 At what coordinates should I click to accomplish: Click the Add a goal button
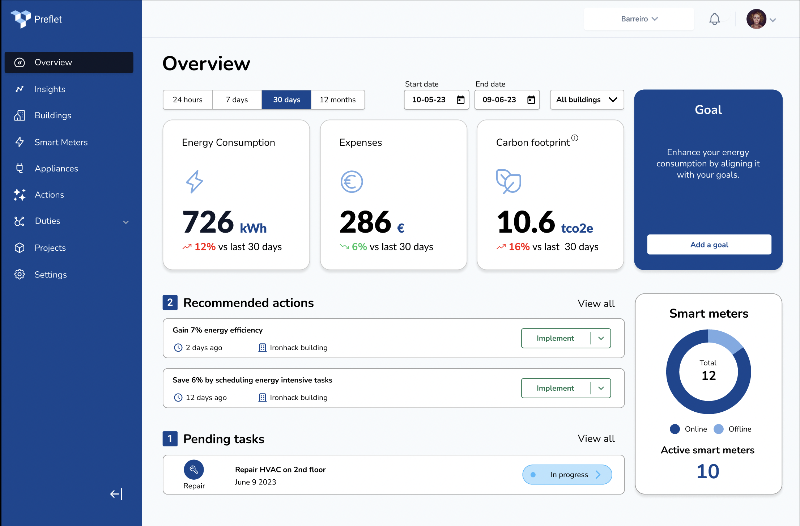[709, 245]
